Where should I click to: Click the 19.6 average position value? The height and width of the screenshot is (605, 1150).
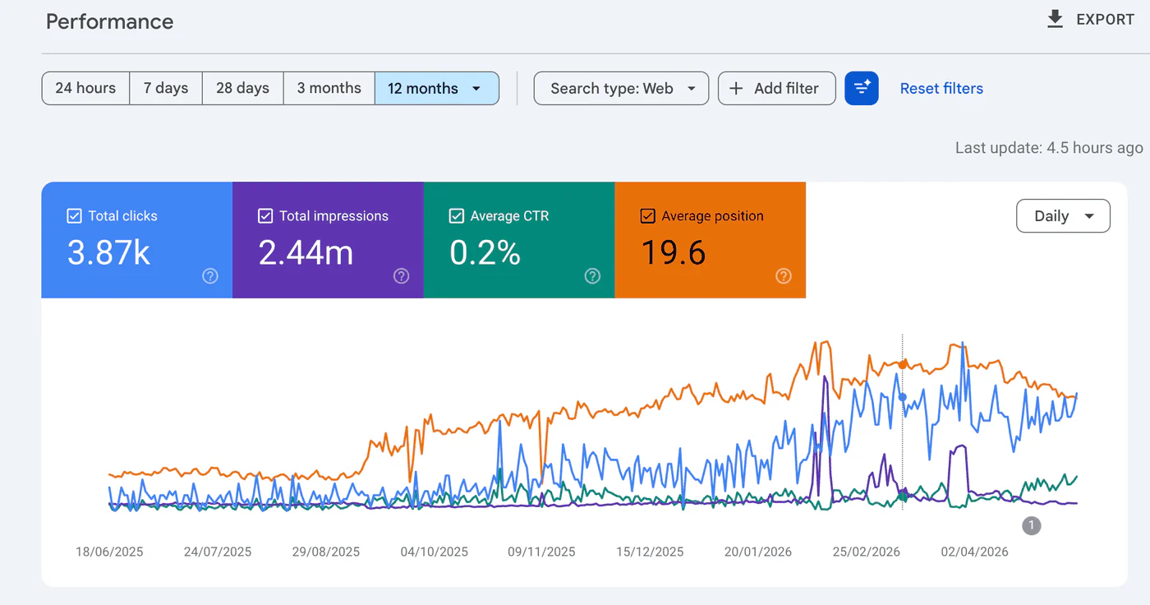673,253
